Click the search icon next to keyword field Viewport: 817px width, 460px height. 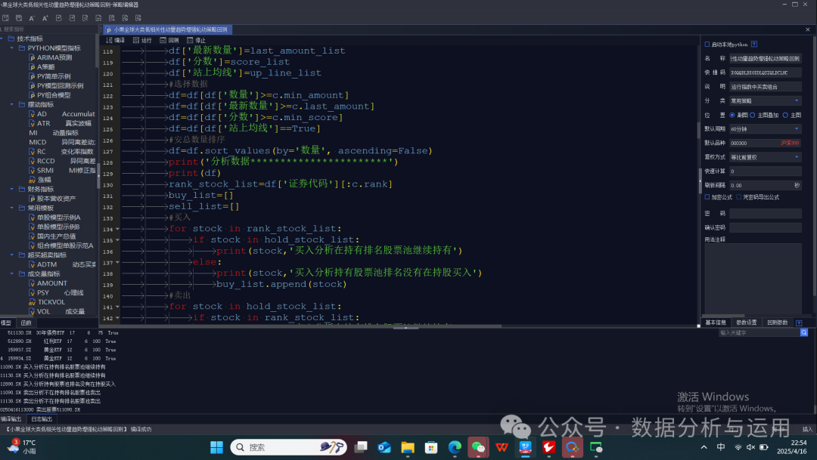[804, 332]
